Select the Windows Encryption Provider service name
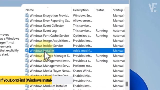The image size is (160, 90). click(x=49, y=15)
